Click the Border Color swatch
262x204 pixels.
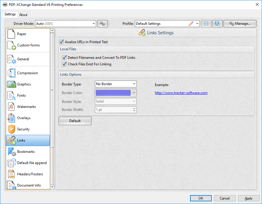tap(113, 93)
